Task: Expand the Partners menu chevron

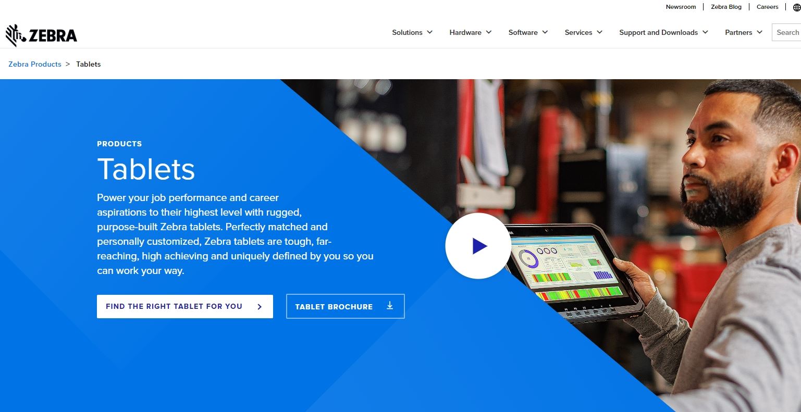Action: pos(760,32)
